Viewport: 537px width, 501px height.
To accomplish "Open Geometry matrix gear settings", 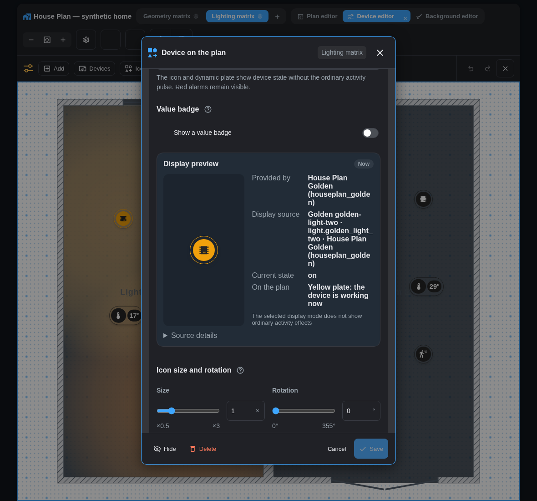I will (x=196, y=16).
